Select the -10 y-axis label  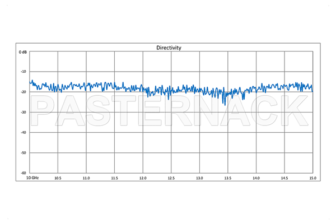[x=24, y=72]
